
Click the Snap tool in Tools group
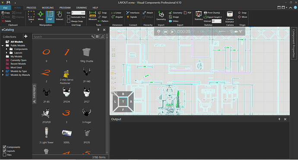102,13
